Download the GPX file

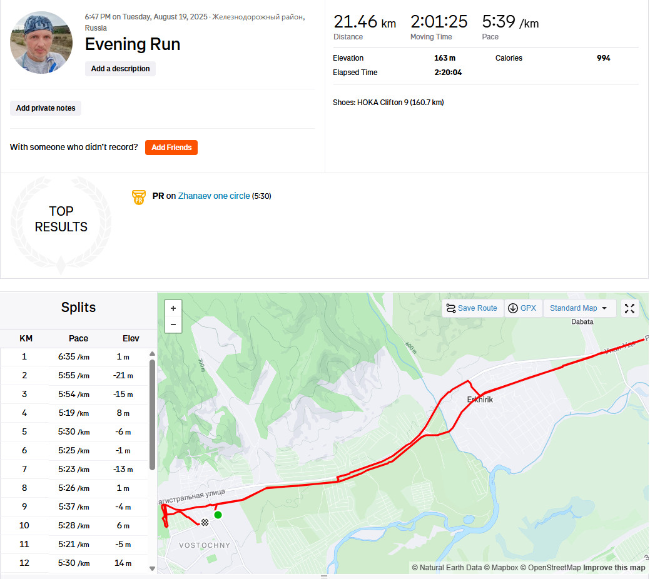click(523, 308)
